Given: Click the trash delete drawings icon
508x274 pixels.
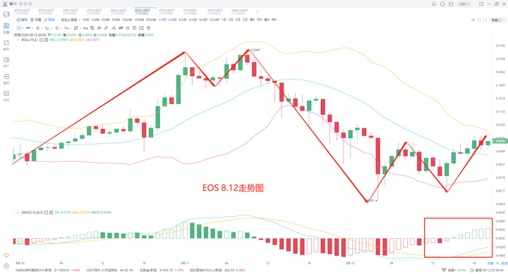Looking at the screenshot, I should 148,28.
